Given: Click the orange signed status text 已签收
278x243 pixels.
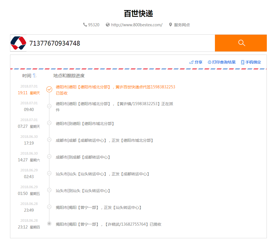Looking at the screenshot, I should pyautogui.click(x=62, y=93).
